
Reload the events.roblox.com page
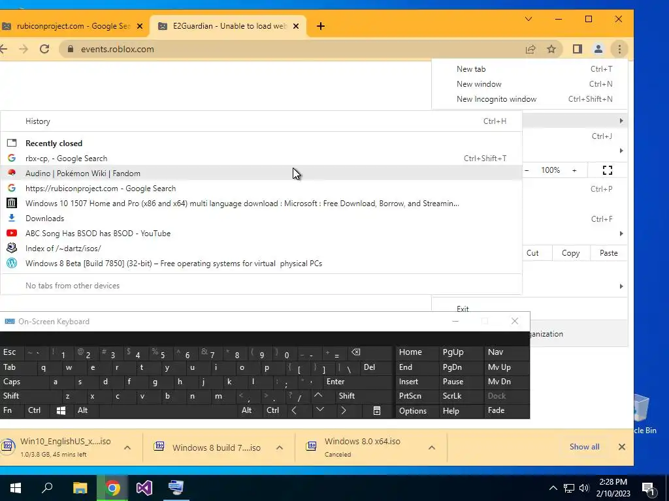coord(44,49)
